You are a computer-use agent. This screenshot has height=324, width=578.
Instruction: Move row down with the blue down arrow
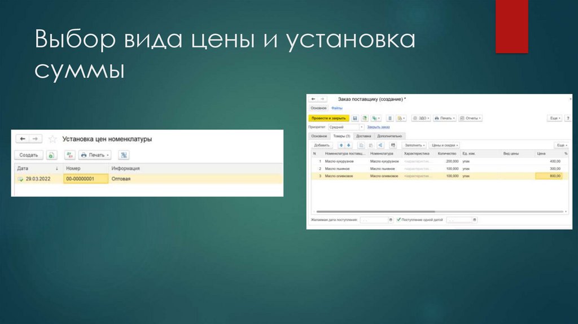click(348, 145)
